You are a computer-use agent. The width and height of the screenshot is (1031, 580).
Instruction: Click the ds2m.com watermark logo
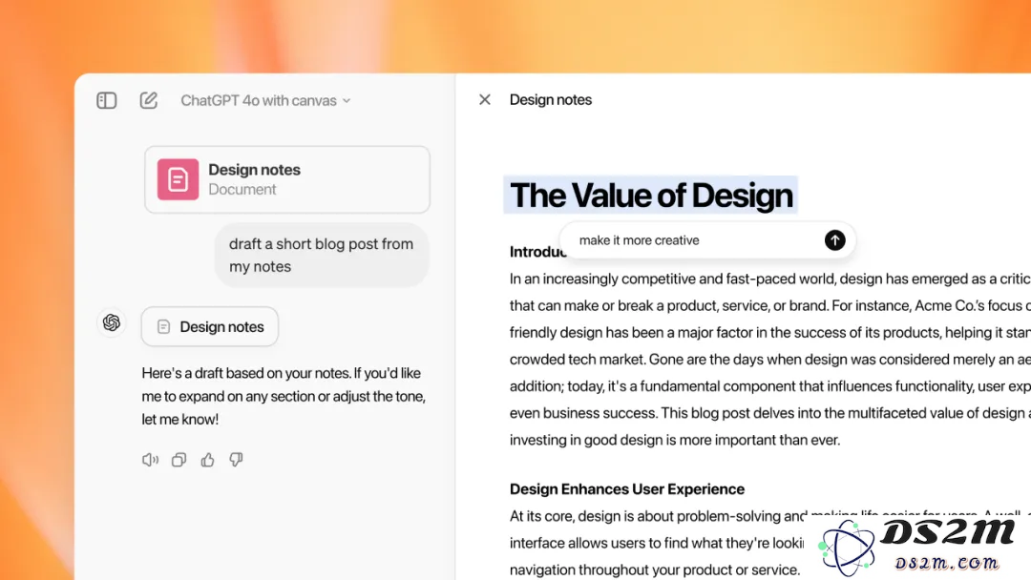[x=918, y=545]
